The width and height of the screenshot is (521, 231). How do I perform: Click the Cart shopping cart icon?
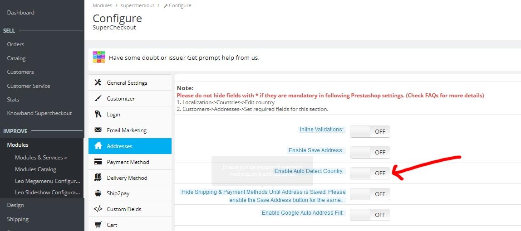coord(98,225)
